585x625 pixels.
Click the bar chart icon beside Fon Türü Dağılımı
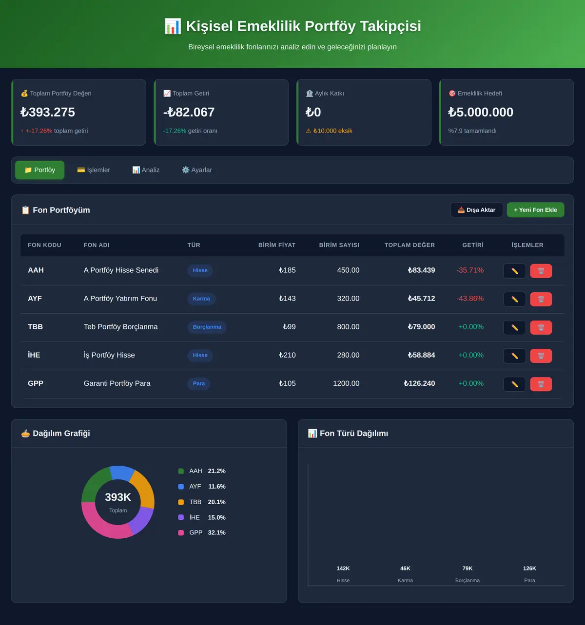[x=312, y=433]
